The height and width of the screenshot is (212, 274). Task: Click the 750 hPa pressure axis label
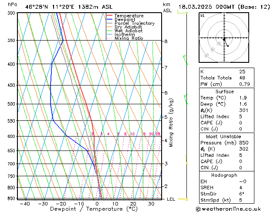click(x=12, y=176)
